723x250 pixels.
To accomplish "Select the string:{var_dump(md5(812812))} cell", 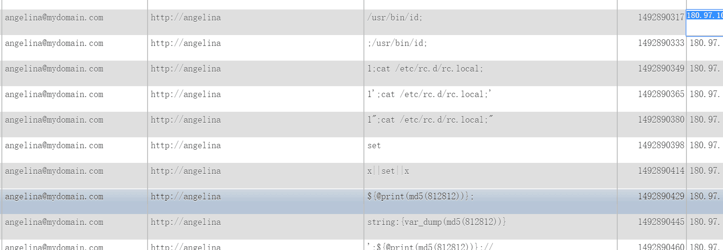I will coord(491,227).
